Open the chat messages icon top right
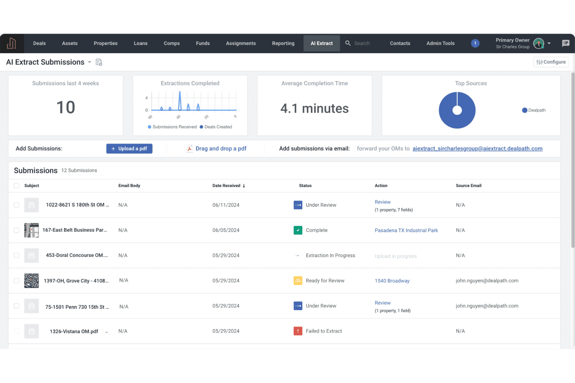575x383 pixels. 566,43
